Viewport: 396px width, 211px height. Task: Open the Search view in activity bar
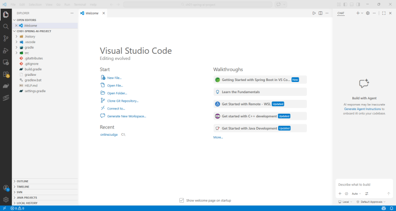click(6, 26)
